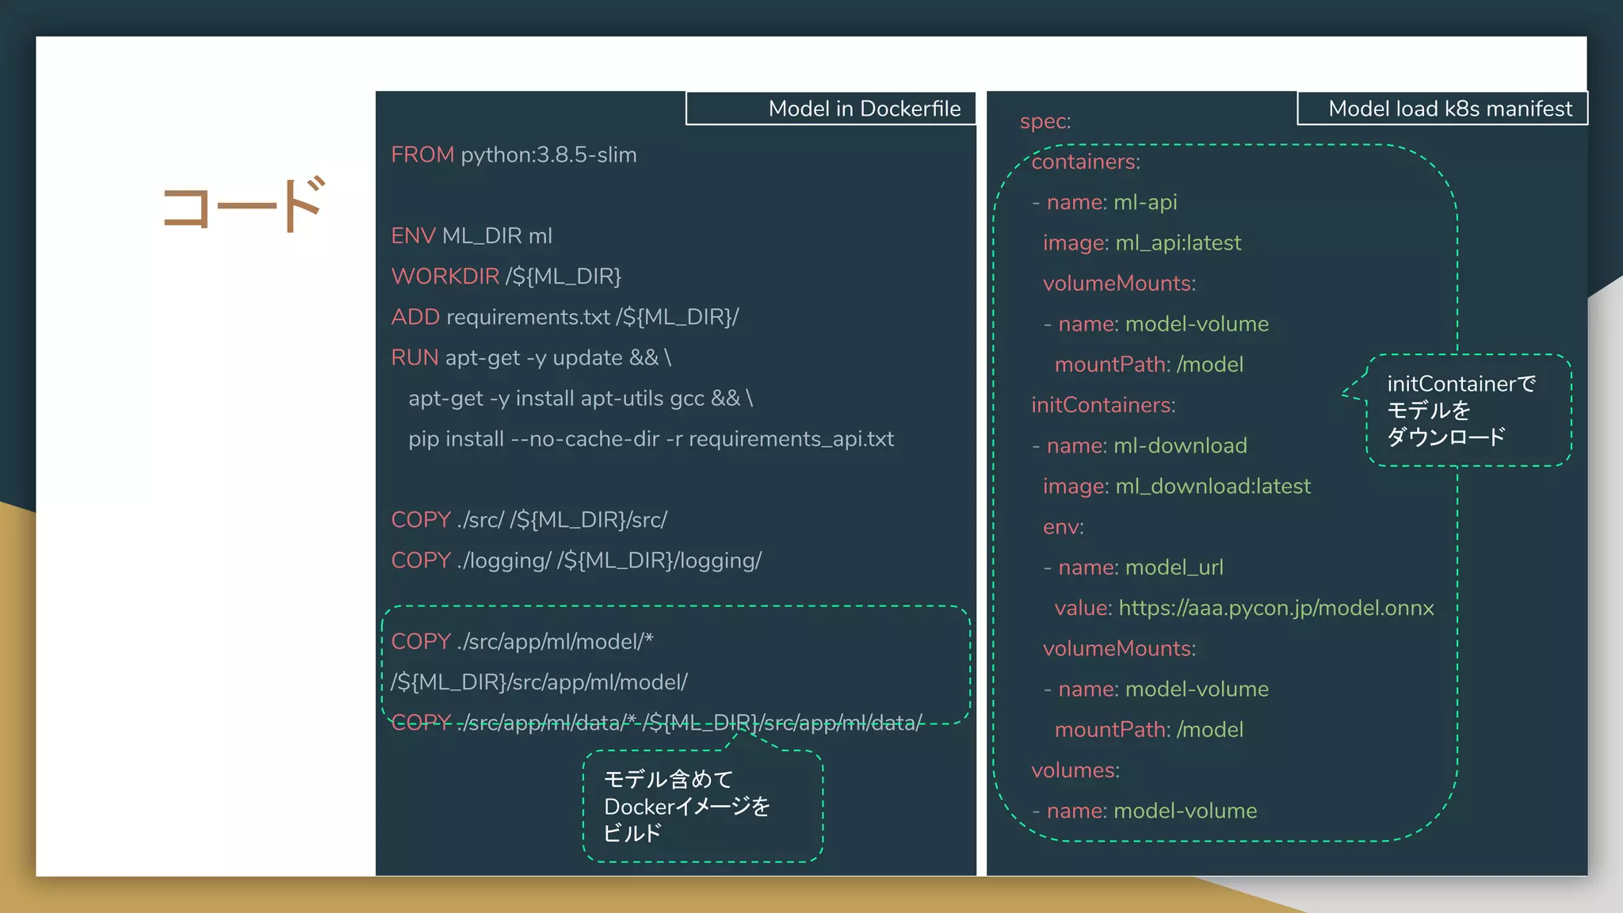Click the 'image: ml_download:latest' line
This screenshot has width=1623, height=913.
pos(1177,487)
